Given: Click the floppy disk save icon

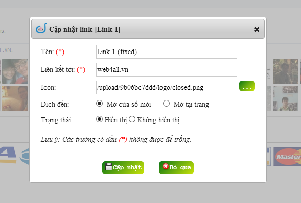Looking at the screenshot, I should 109,167.
